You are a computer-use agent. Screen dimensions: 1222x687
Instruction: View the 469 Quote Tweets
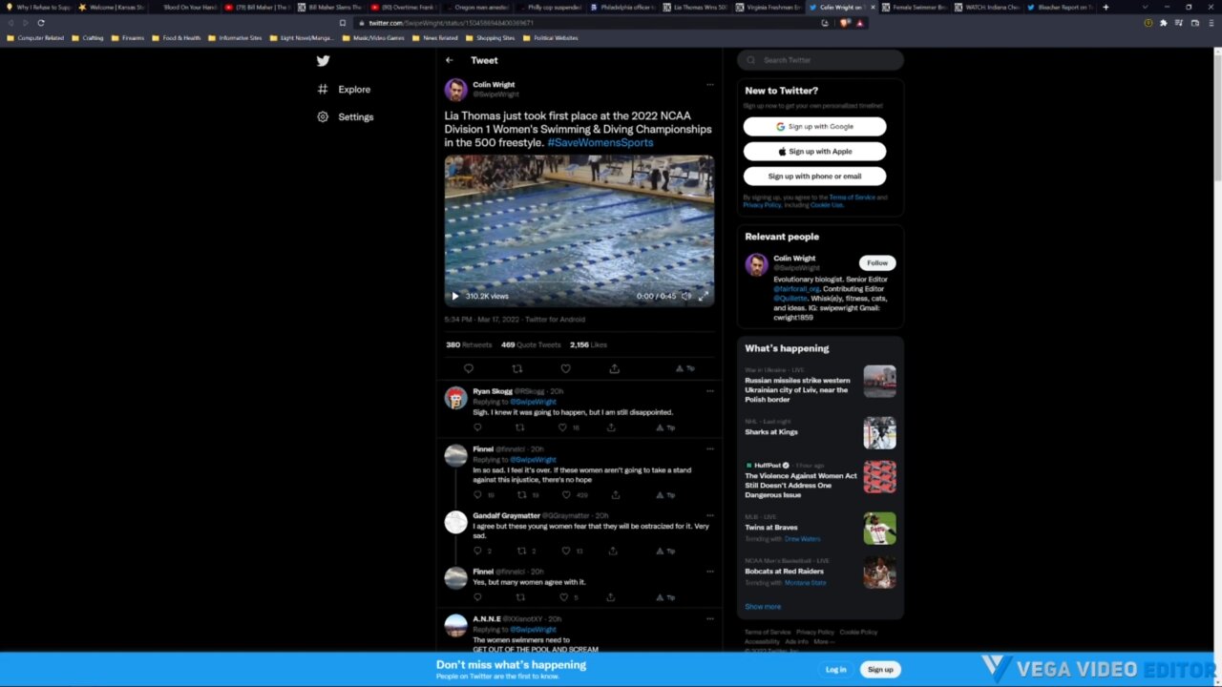click(531, 344)
